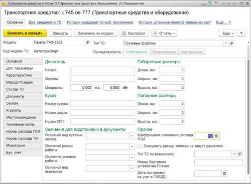Expand Основной вид перевозки dropdown
This screenshot has height=184, width=251.
[x=132, y=168]
